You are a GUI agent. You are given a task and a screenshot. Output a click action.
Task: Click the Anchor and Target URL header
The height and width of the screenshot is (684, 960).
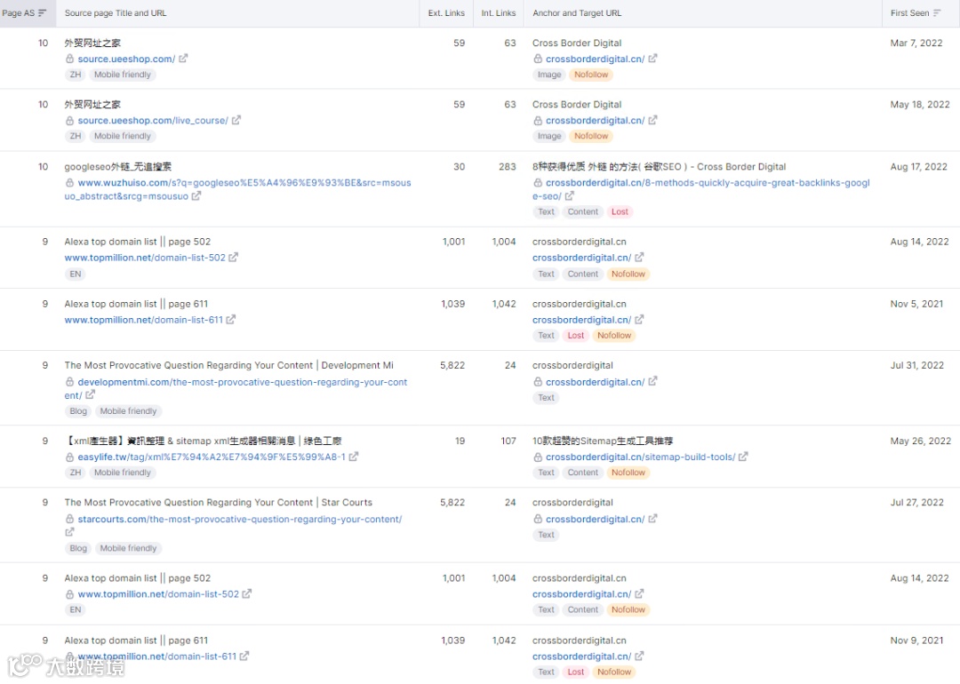click(x=577, y=12)
